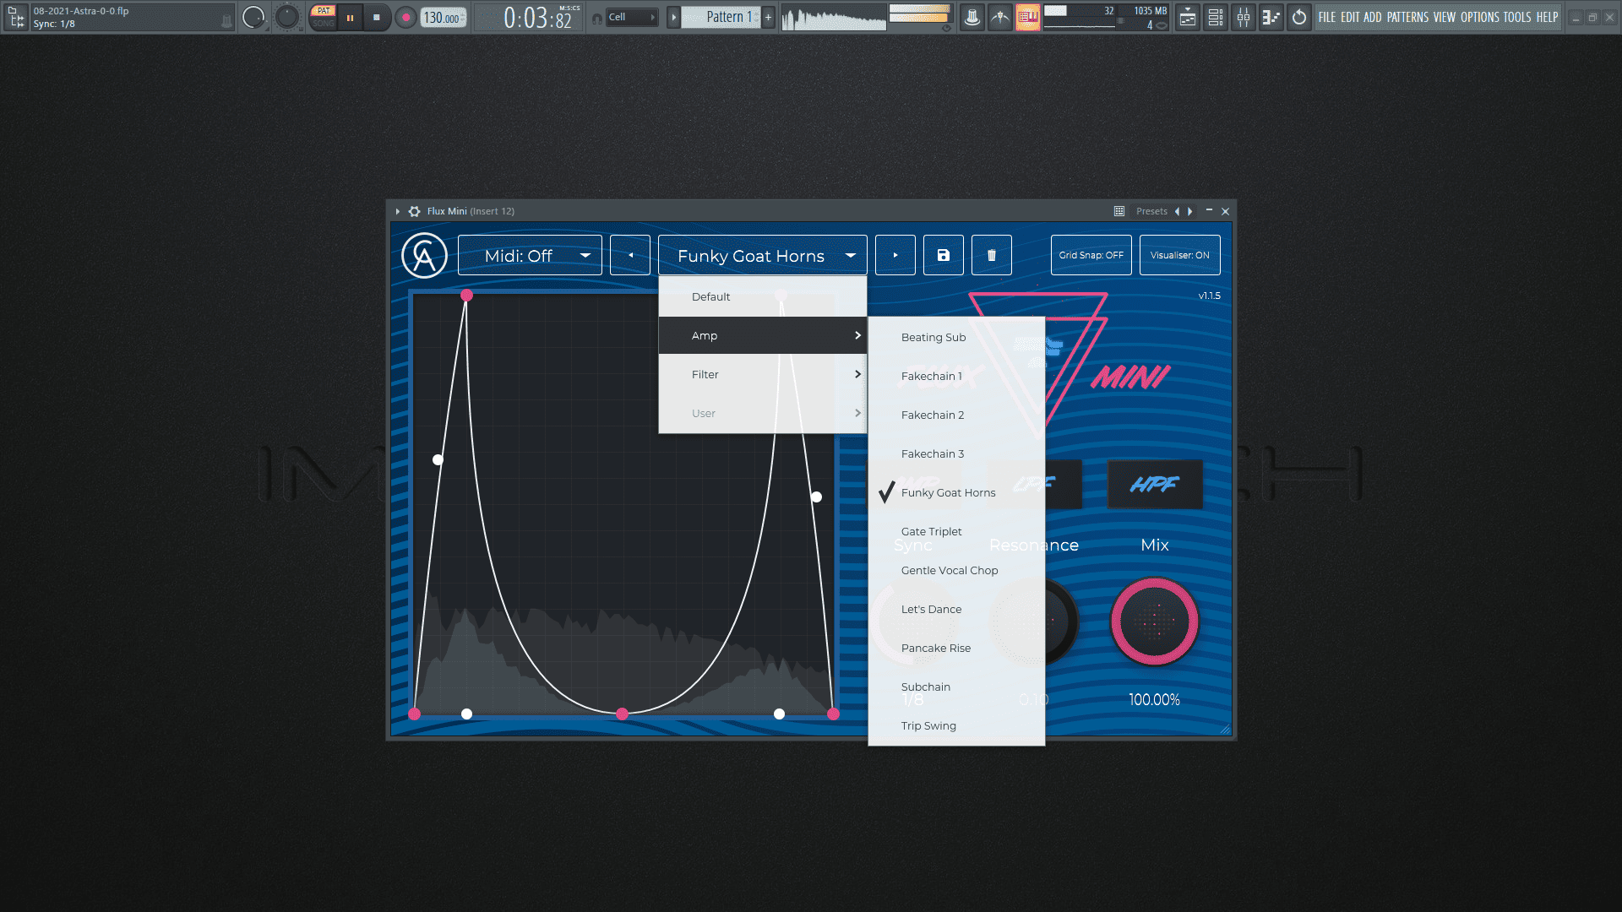Screen dimensions: 1622x912
Task: Open the Mixer icon
Action: coord(1244,17)
